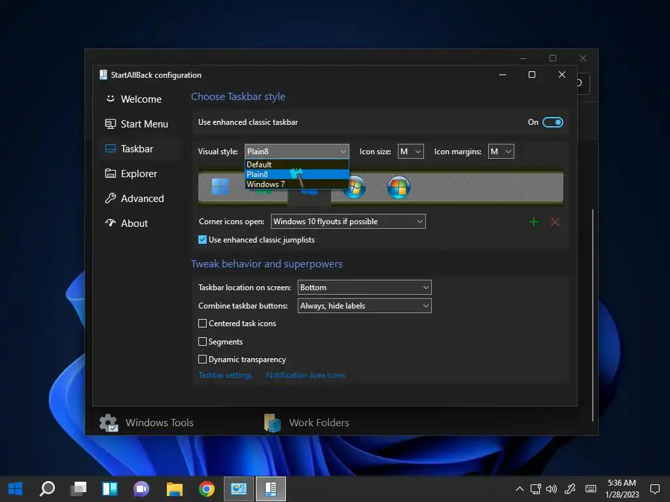670x502 pixels.
Task: Maximize the StartAllBack configuration window
Action: pos(532,75)
